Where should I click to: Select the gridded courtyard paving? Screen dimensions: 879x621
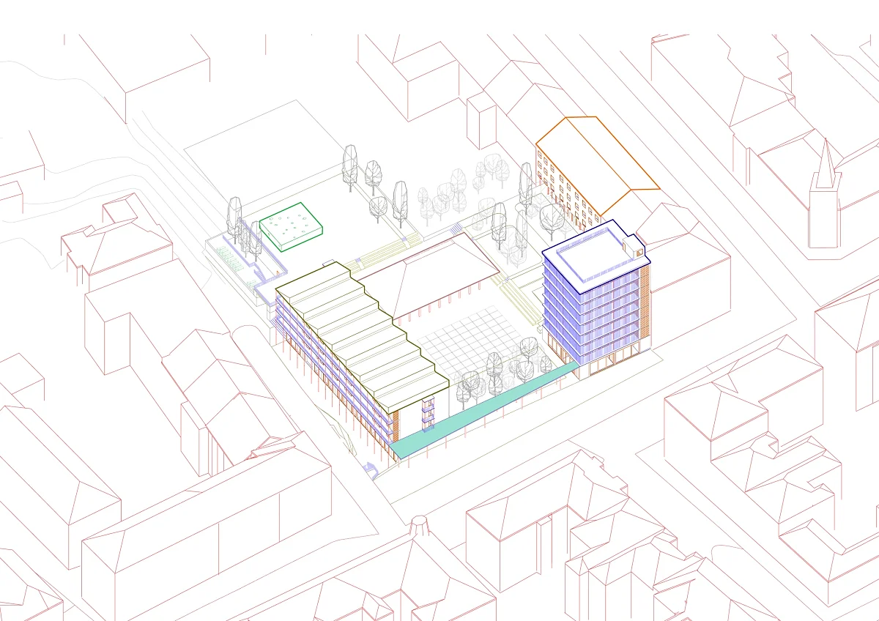pos(476,337)
